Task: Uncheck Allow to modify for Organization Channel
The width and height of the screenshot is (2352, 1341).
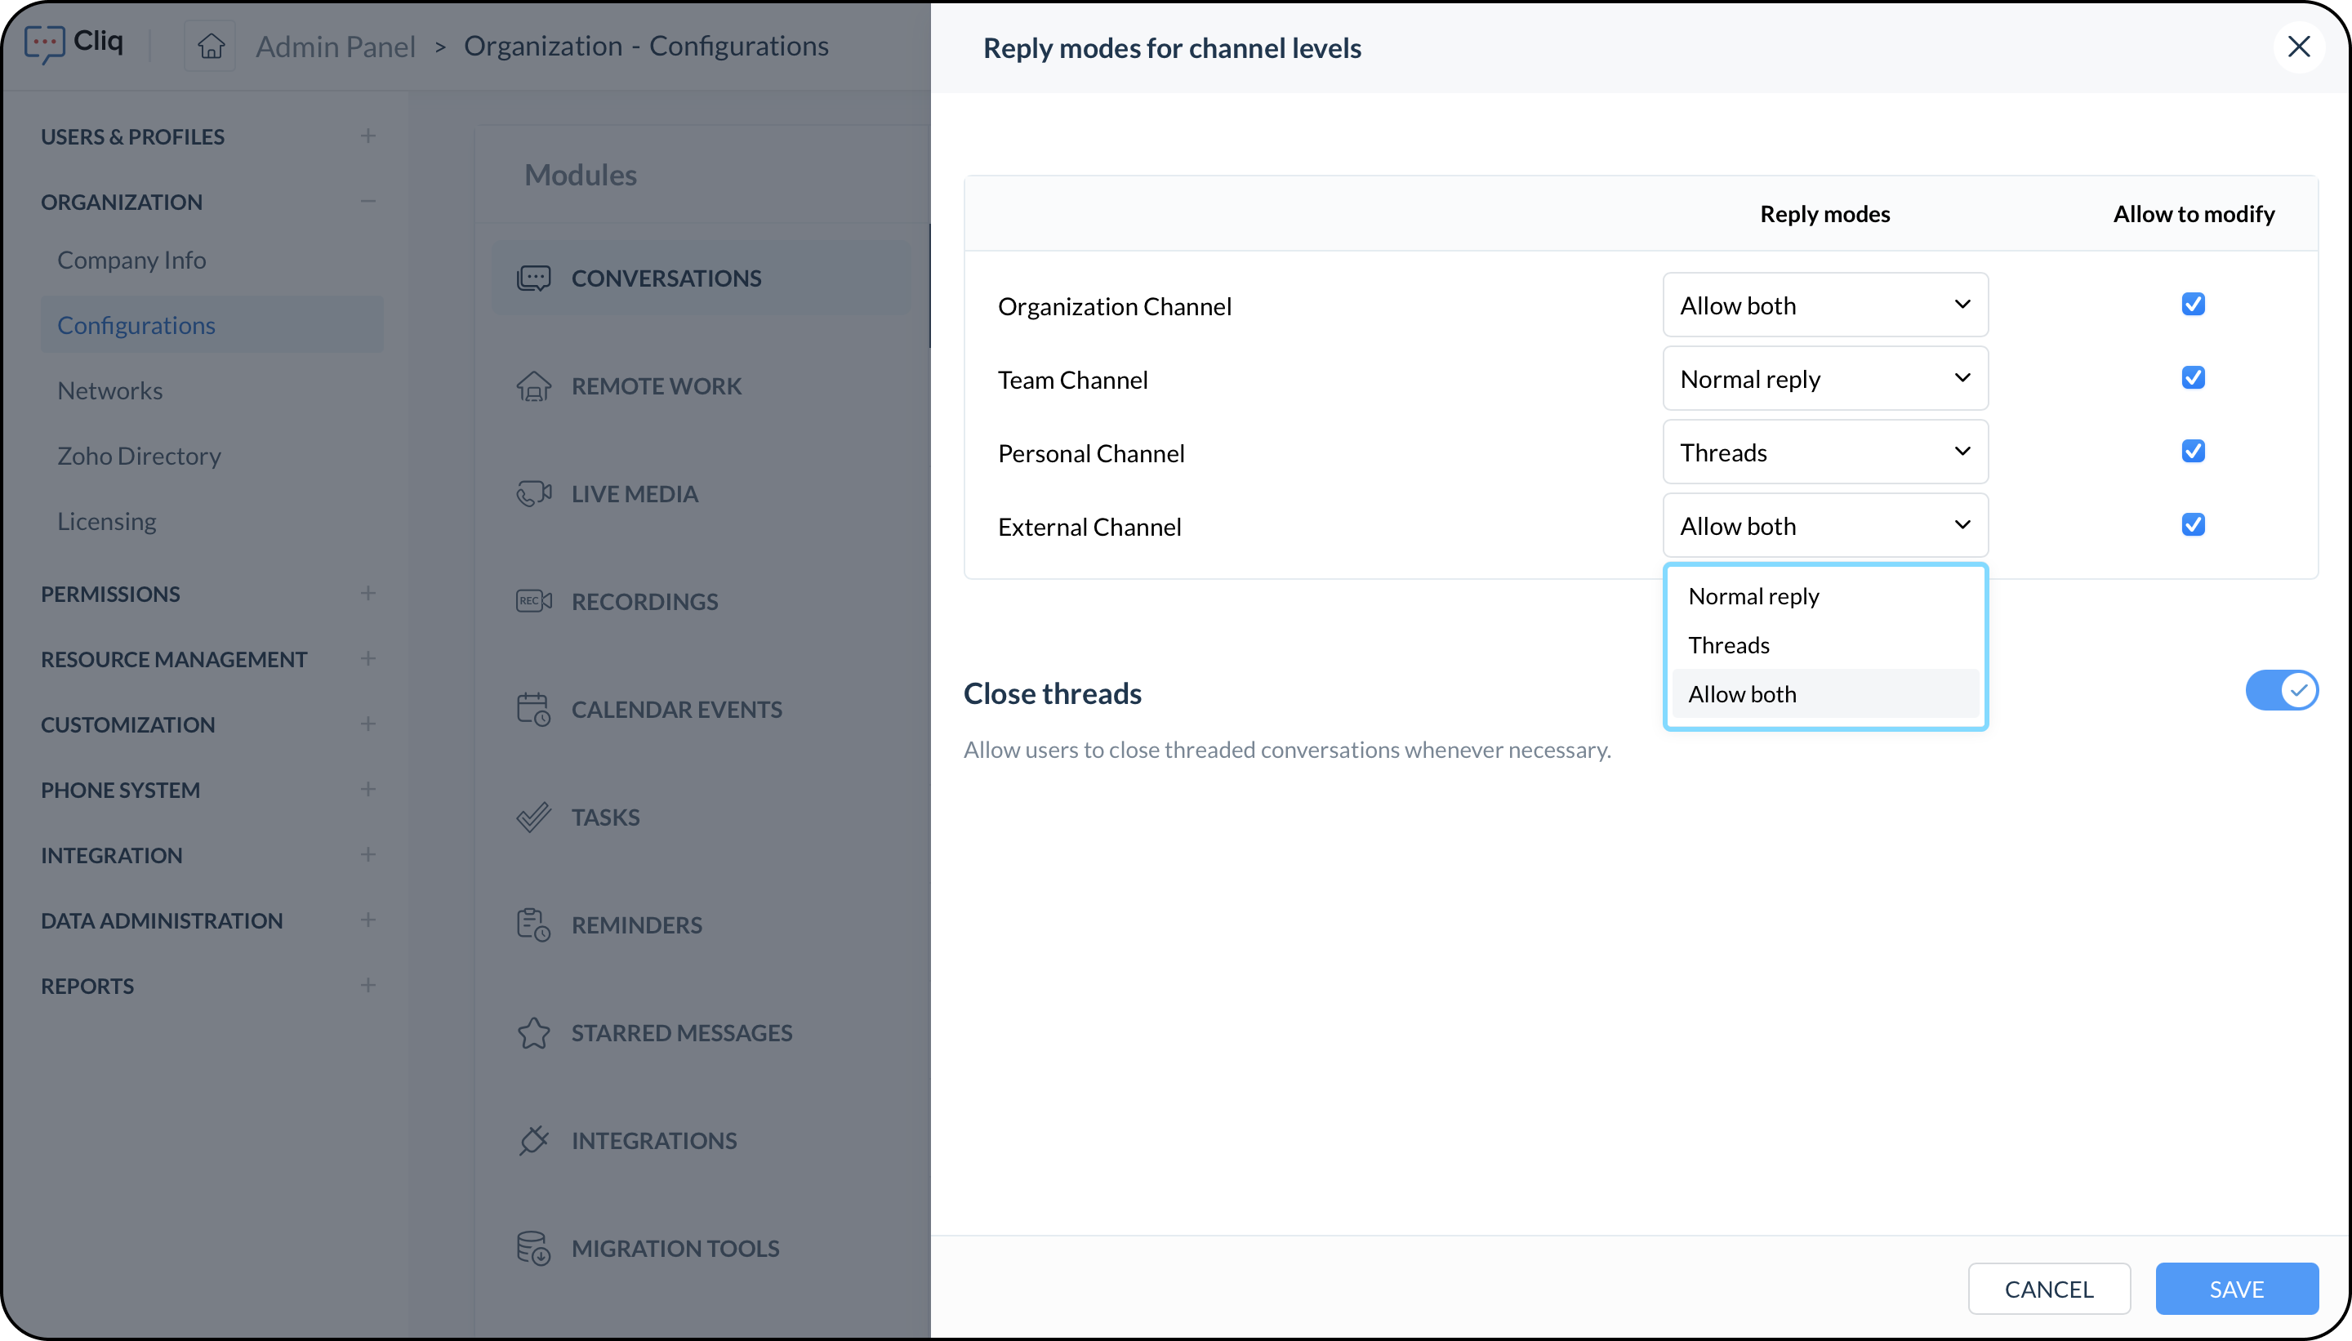Action: [x=2193, y=304]
